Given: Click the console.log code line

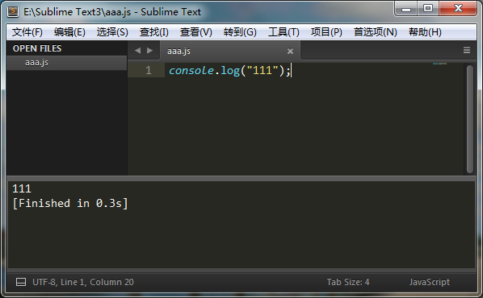Looking at the screenshot, I should pos(229,70).
